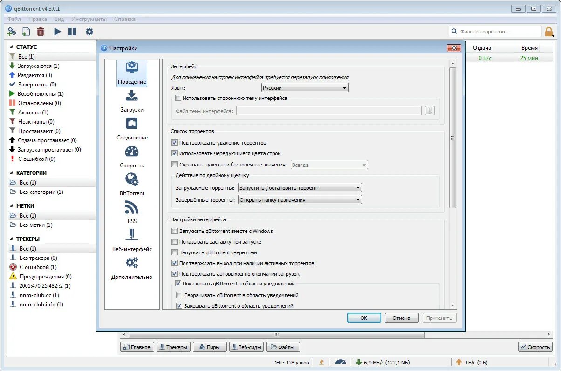Check Сворачивать qBittorrent в область уведомлений

[179, 295]
